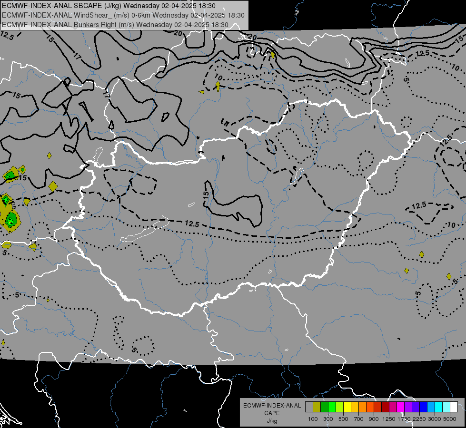
Task: Click the 900 value in the legend
Action: point(374,419)
